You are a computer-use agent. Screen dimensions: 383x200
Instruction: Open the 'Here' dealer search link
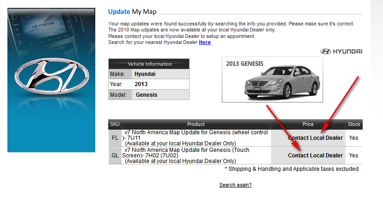205,42
